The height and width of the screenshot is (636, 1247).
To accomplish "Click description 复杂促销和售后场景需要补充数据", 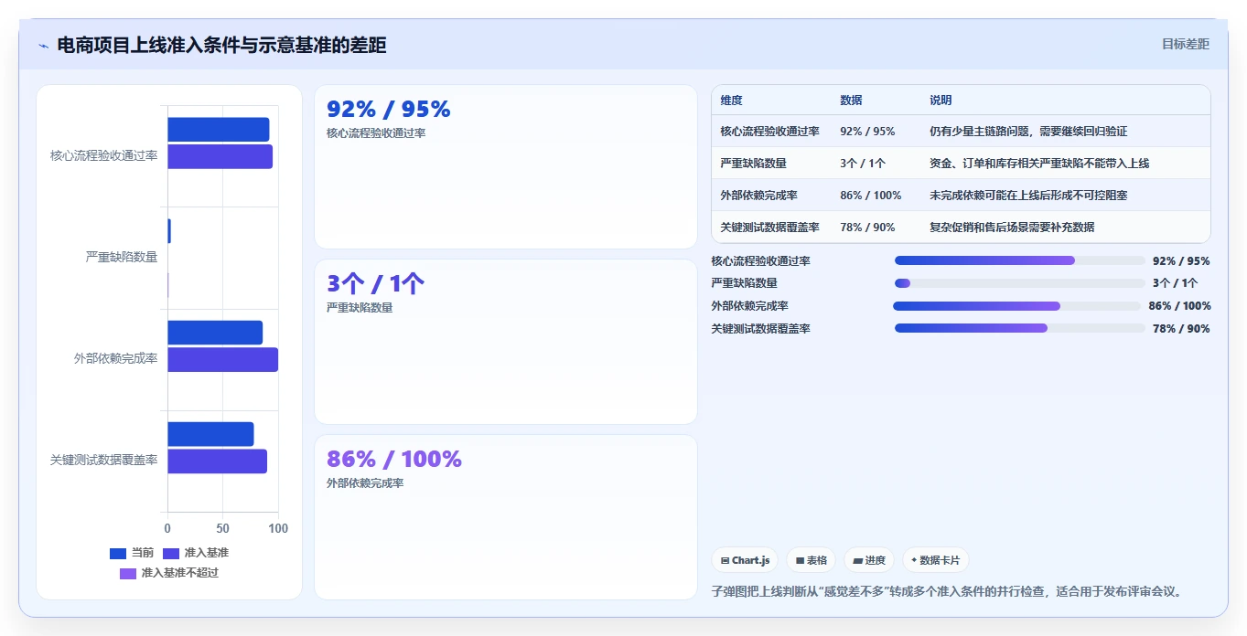I will tap(1012, 228).
